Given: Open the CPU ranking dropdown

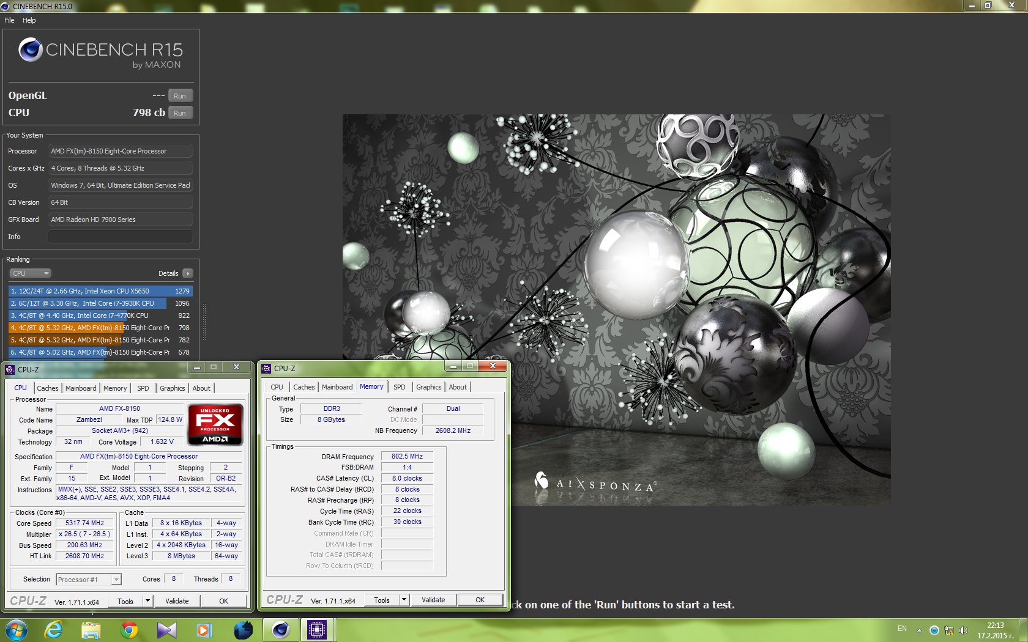Looking at the screenshot, I should pos(30,273).
